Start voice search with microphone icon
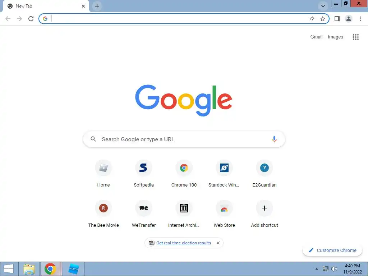Image resolution: width=368 pixels, height=276 pixels. coord(274,139)
